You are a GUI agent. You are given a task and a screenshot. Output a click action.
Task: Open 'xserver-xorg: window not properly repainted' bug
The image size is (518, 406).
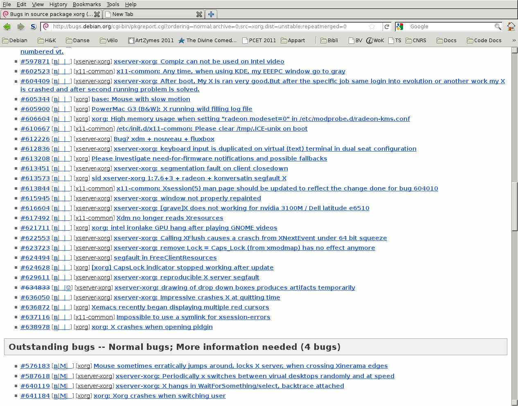point(187,198)
